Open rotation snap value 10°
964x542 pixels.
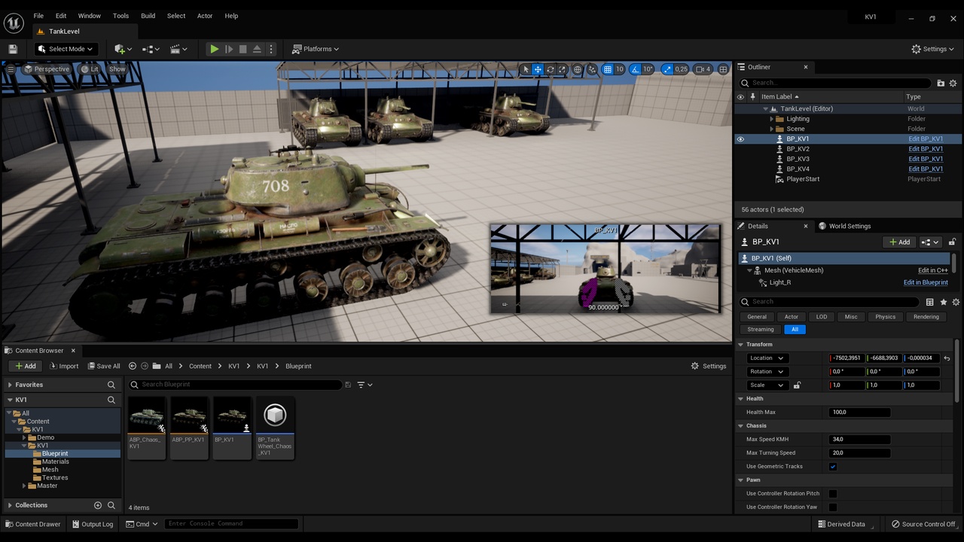[648, 69]
